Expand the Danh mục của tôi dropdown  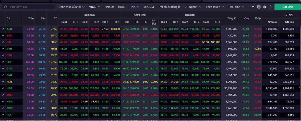coord(72,7)
